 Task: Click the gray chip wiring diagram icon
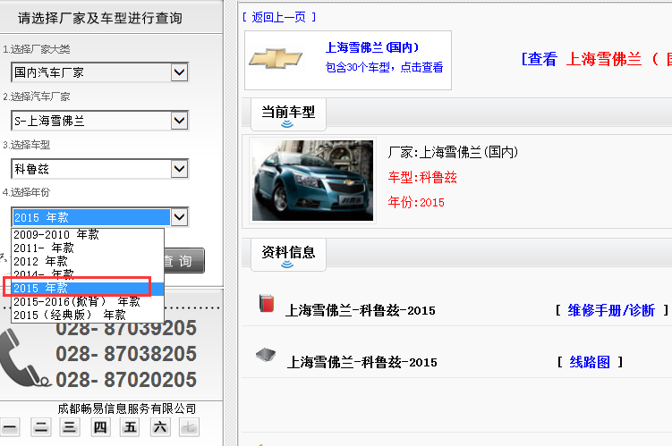pos(266,355)
